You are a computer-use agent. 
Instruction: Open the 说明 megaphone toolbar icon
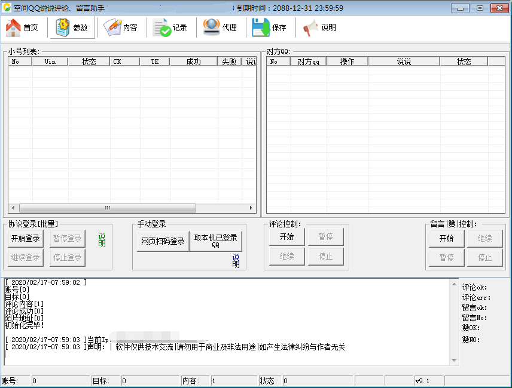(x=320, y=27)
